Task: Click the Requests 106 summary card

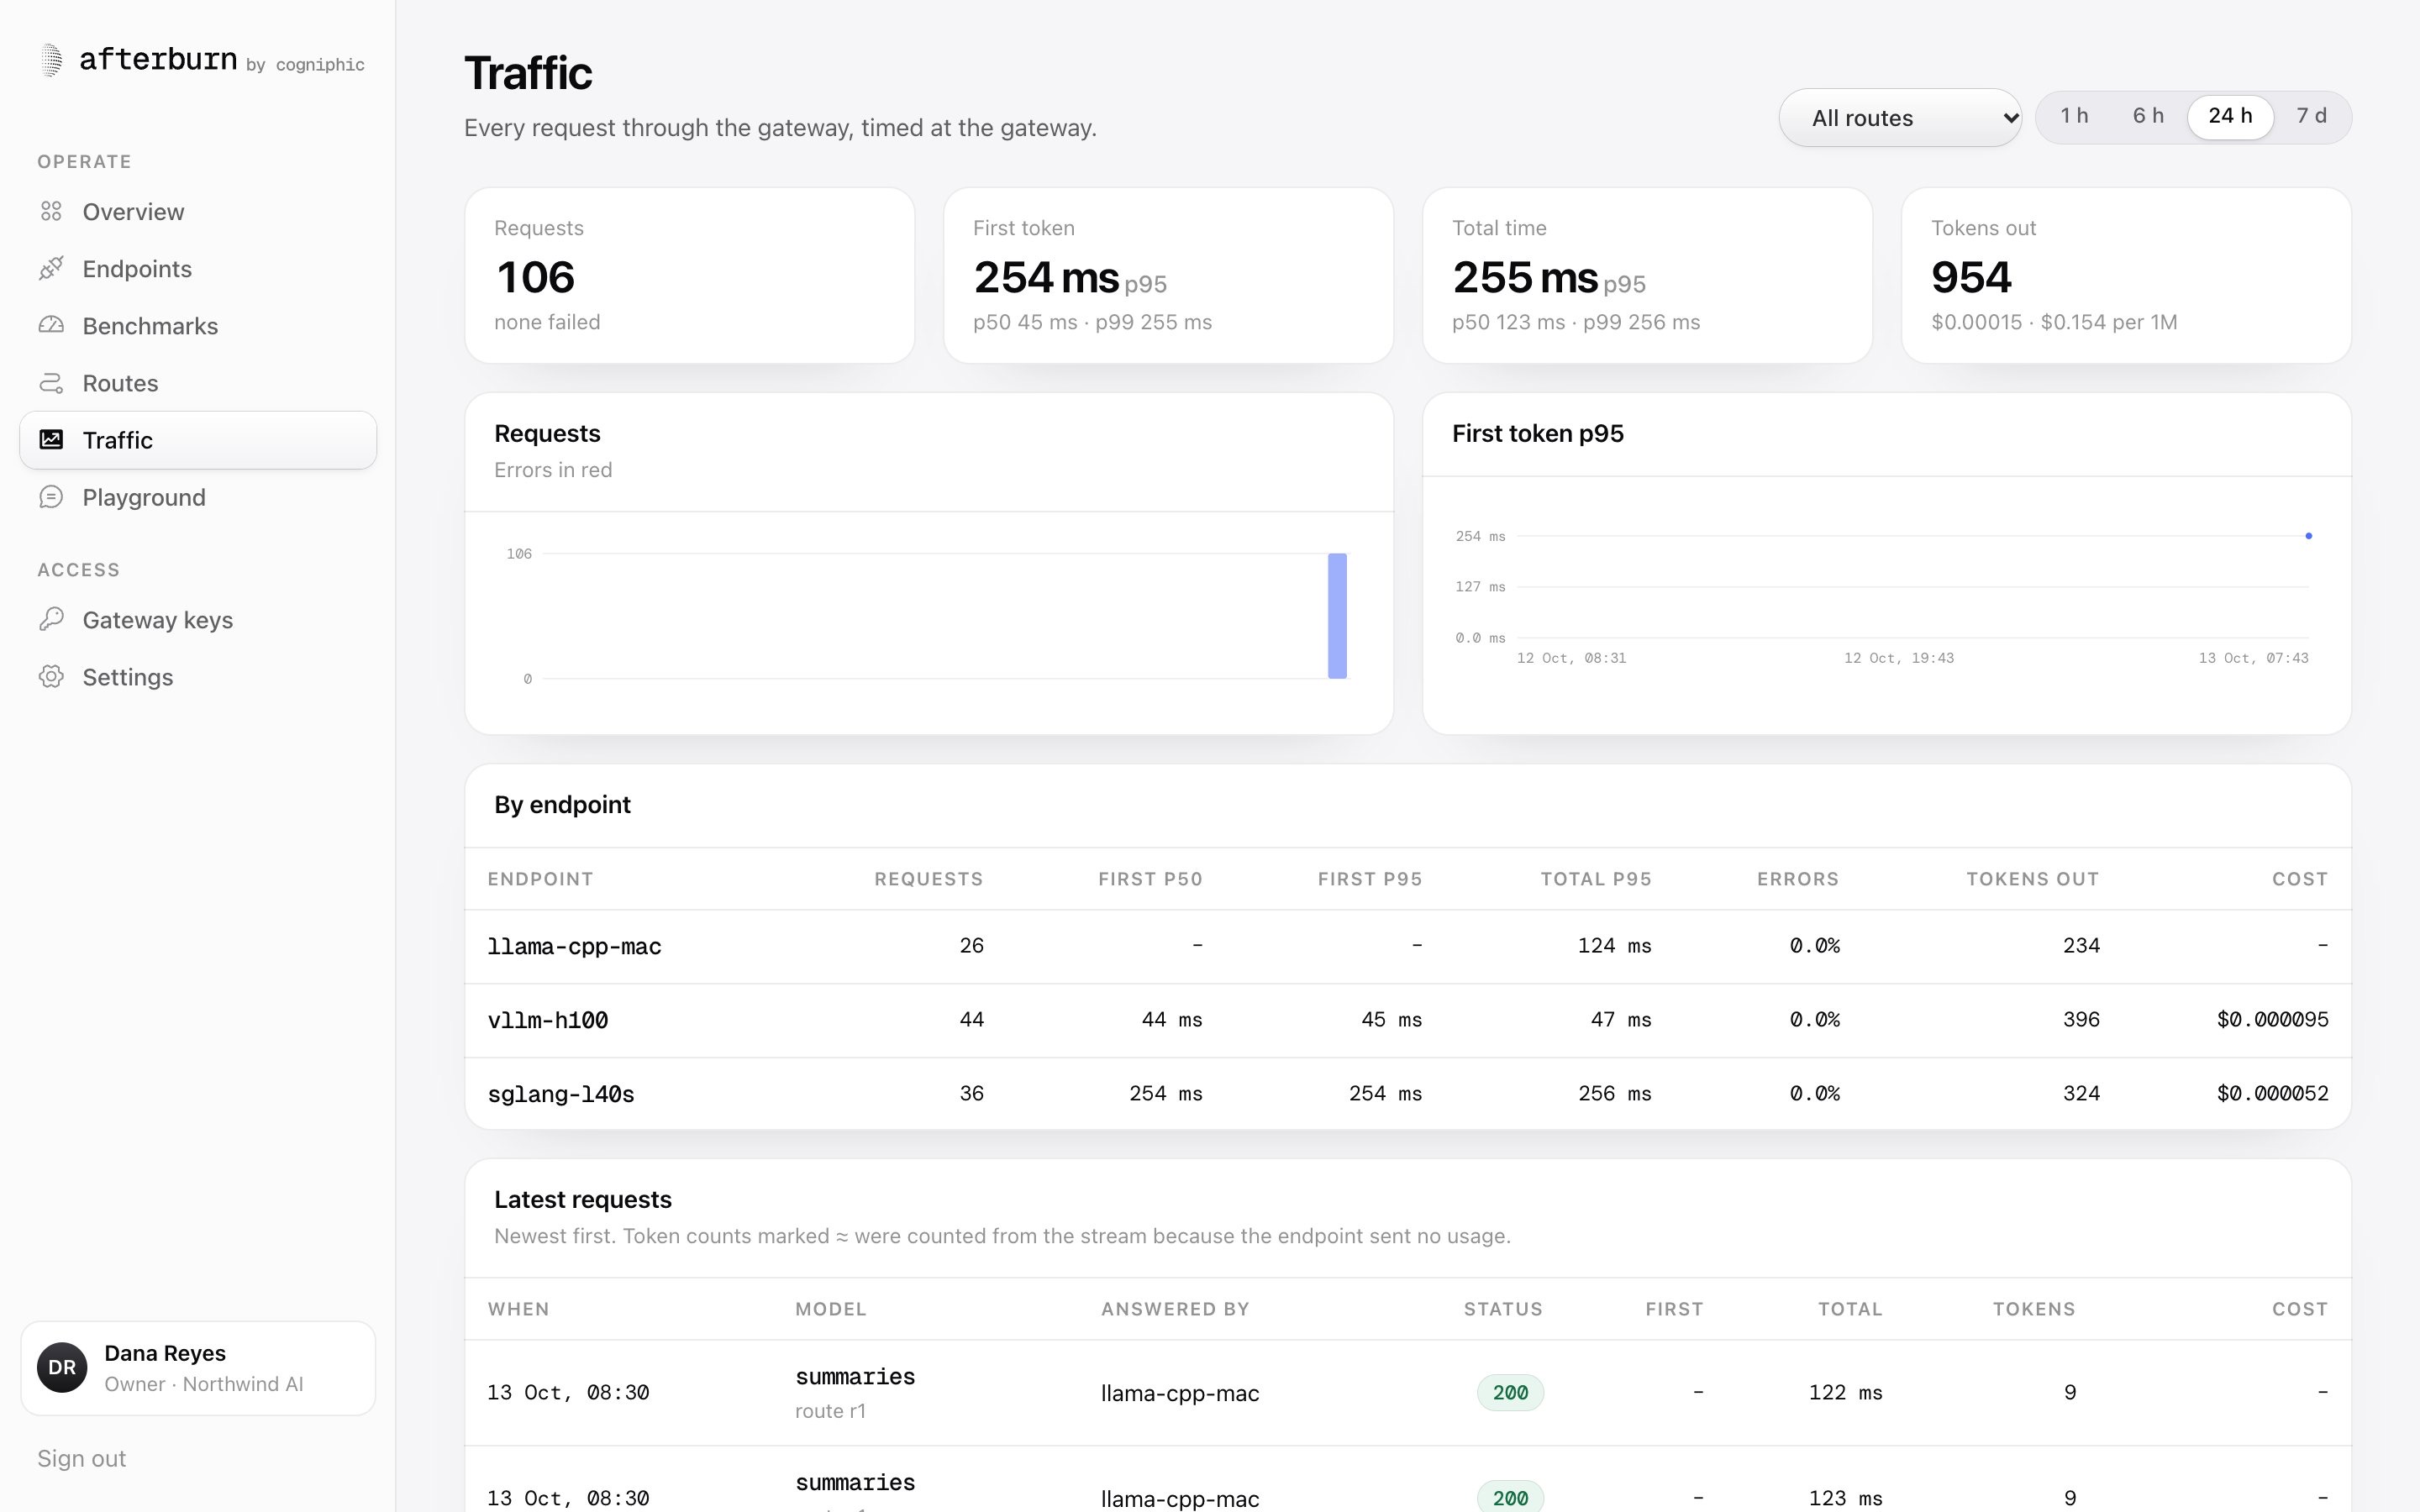Action: (x=689, y=275)
